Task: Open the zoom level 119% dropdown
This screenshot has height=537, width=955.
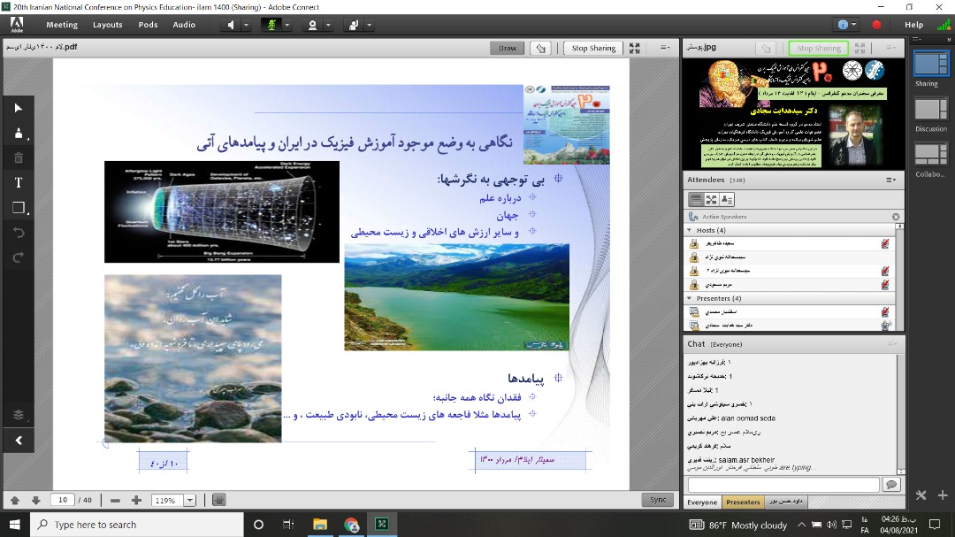Action: pos(190,501)
